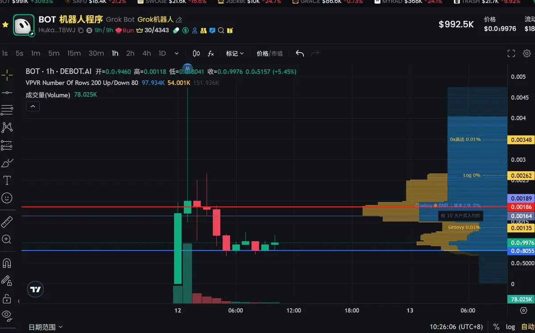
Task: Open the 日期范围 date range dropdown
Action: (45, 327)
